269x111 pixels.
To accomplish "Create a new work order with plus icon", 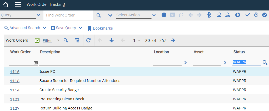I will click(x=164, y=15).
